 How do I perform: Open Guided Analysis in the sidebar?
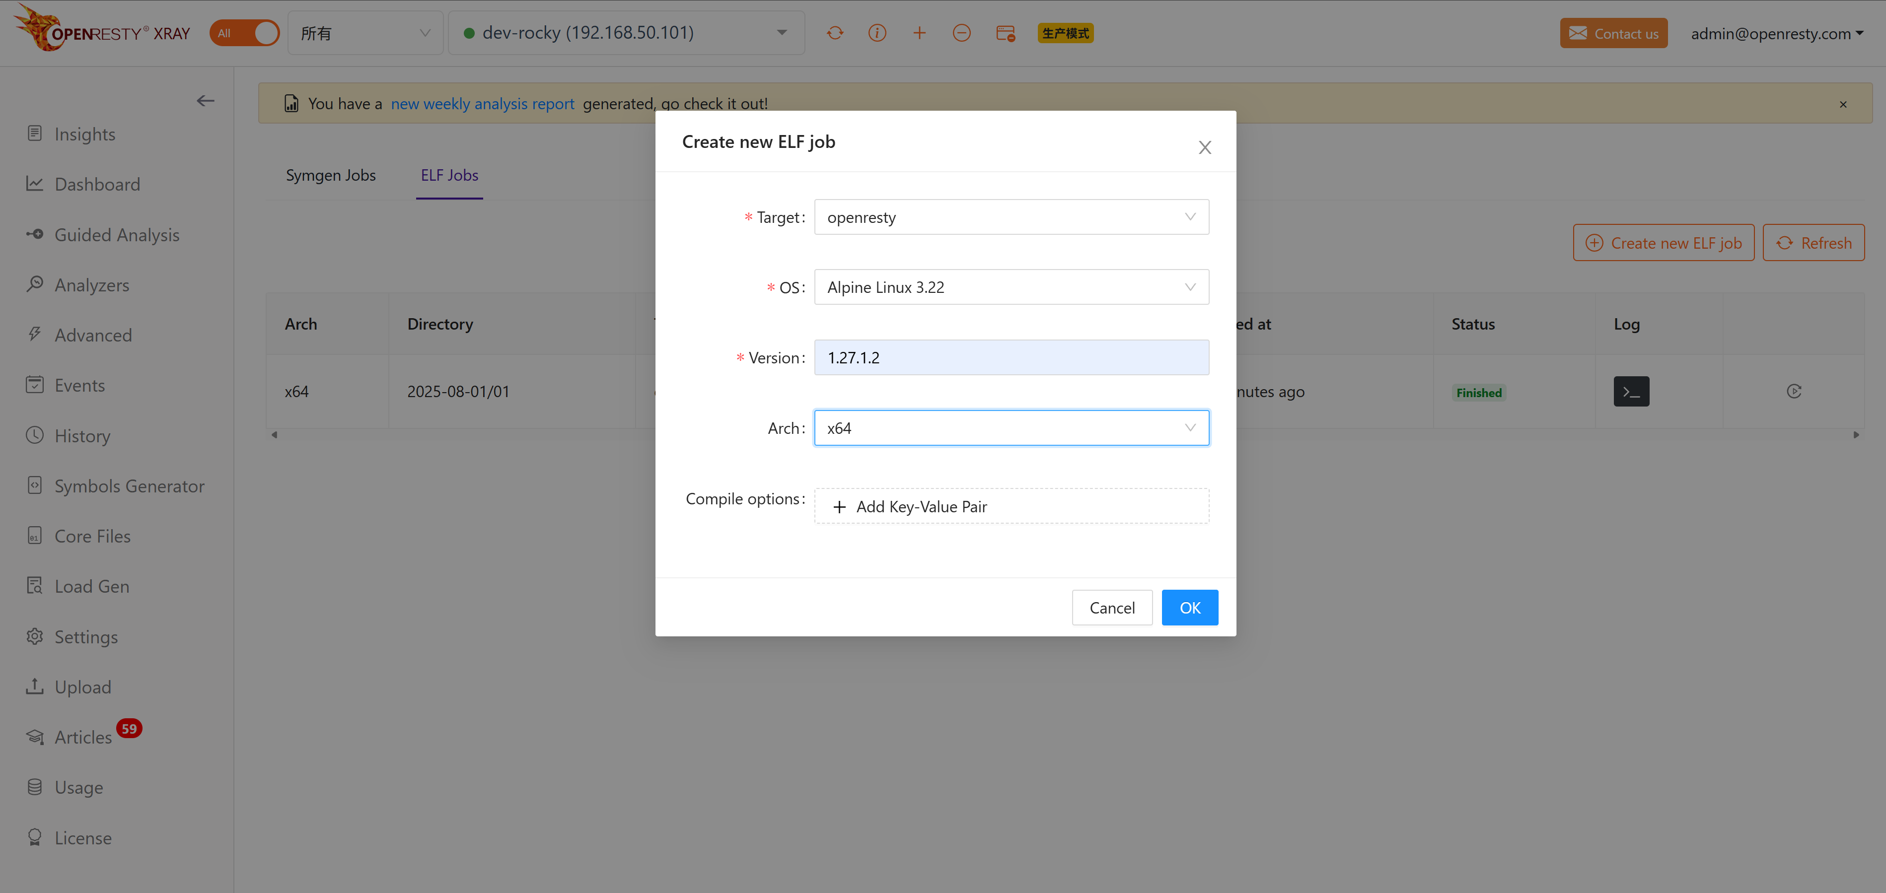pos(116,234)
